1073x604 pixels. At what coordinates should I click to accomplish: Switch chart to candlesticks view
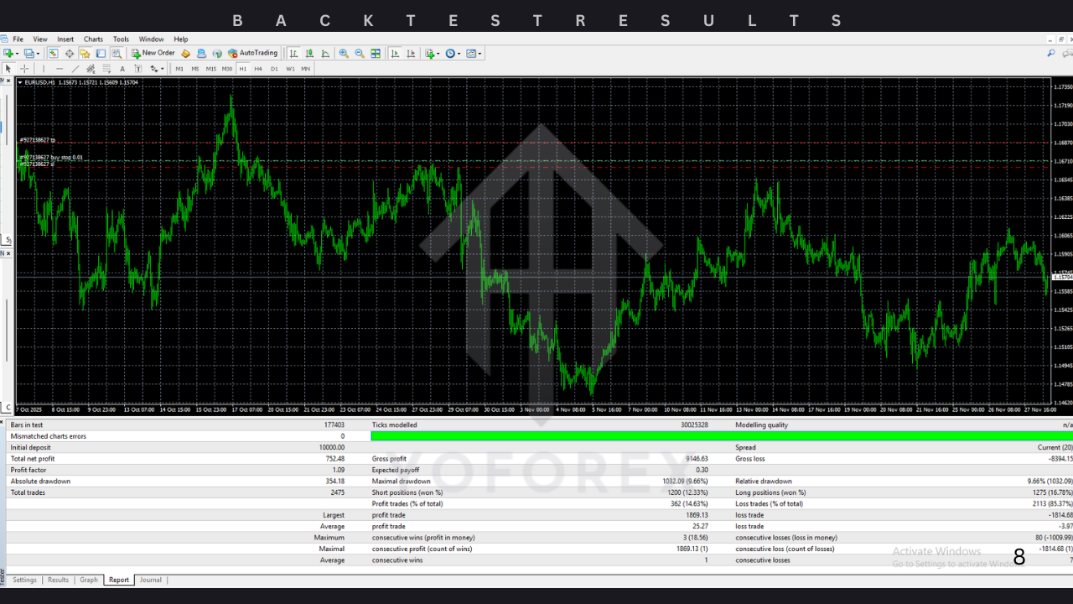pyautogui.click(x=309, y=53)
